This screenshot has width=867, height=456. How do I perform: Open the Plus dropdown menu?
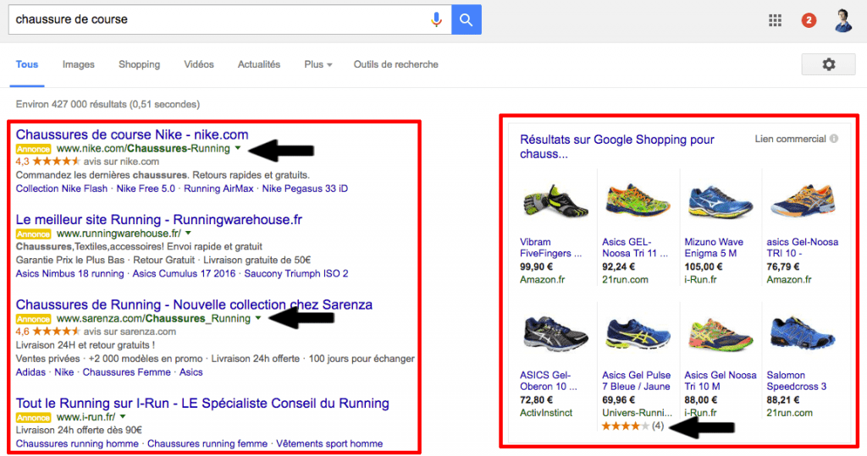318,64
